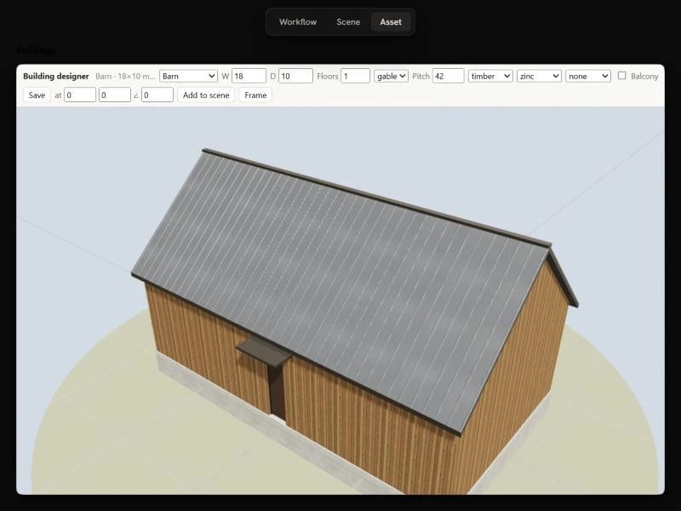Click the W width input field
Viewport: 681px width, 511px height.
pyautogui.click(x=249, y=76)
